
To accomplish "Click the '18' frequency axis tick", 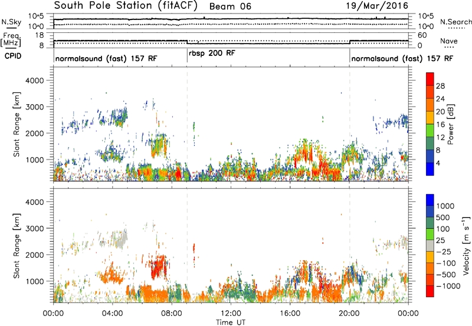I will [x=40, y=35].
